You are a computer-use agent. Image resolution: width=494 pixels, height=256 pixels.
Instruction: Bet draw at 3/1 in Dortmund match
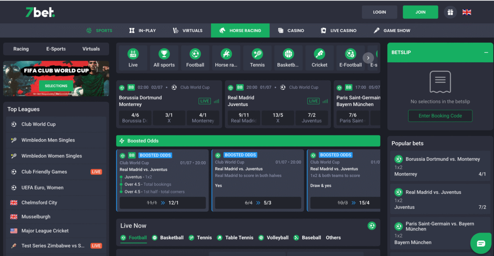[x=169, y=118]
